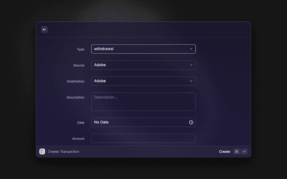
Task: Open the Type dropdown showing withdrawal
Action: click(139, 49)
